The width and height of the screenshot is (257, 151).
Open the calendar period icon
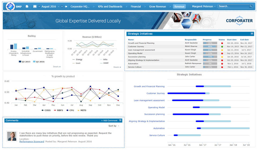pos(35,6)
